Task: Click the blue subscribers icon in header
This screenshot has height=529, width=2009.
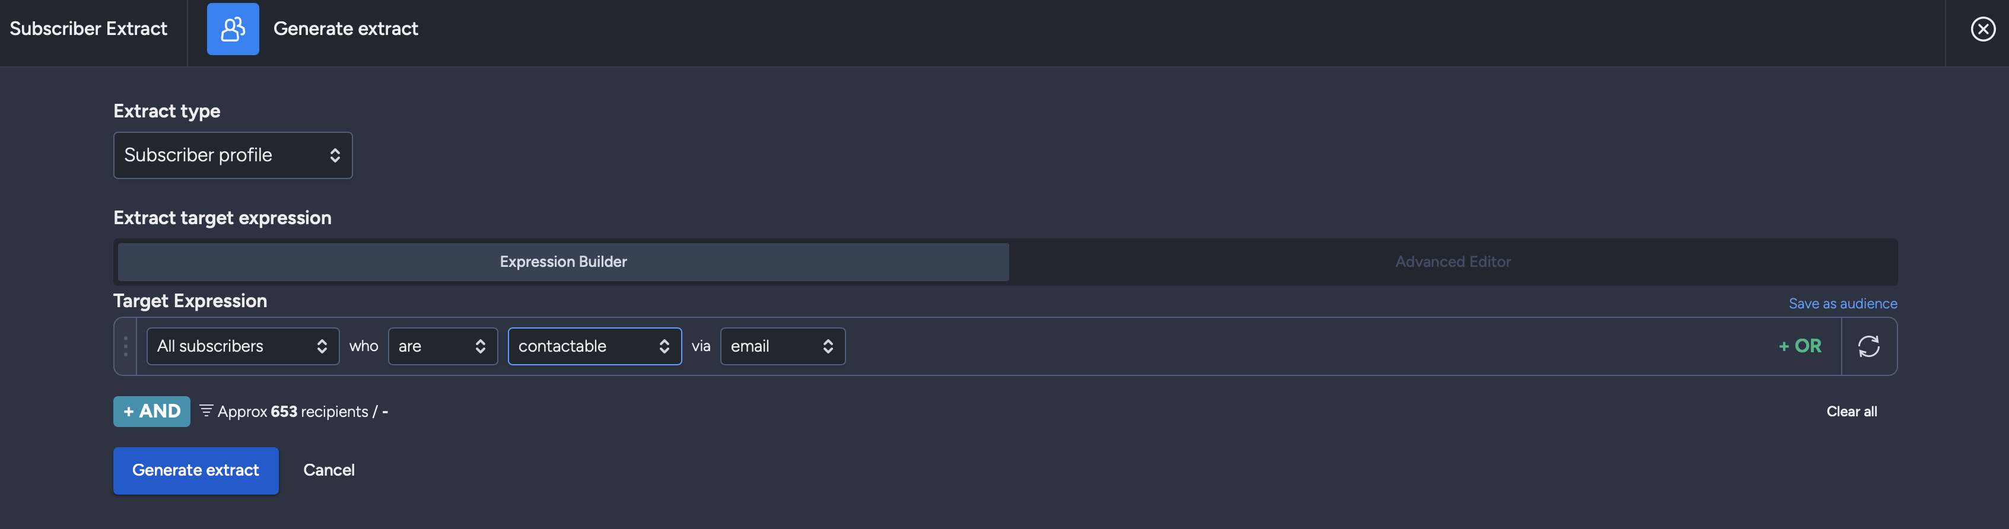Action: click(x=233, y=29)
